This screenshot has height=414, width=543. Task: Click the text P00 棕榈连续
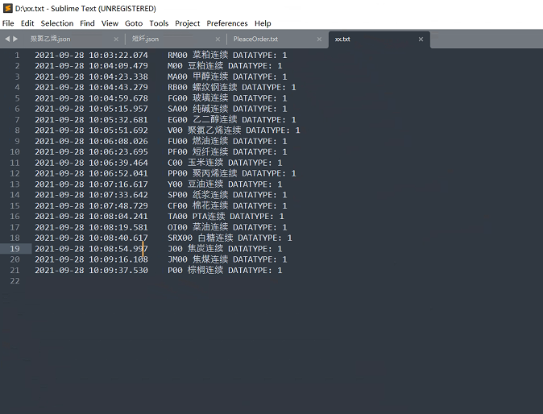pyautogui.click(x=195, y=270)
